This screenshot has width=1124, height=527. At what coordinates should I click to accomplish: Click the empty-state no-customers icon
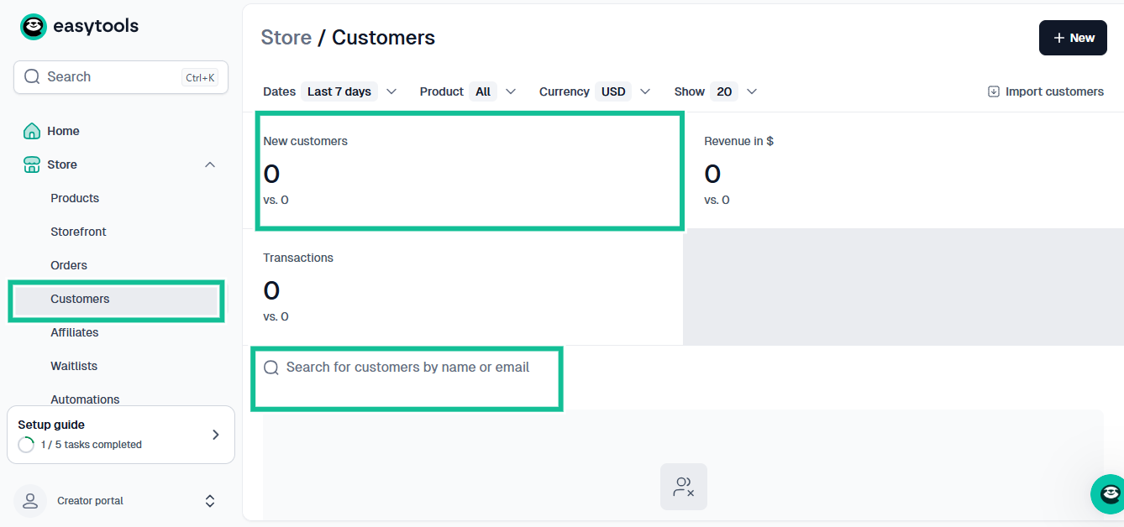coord(683,487)
